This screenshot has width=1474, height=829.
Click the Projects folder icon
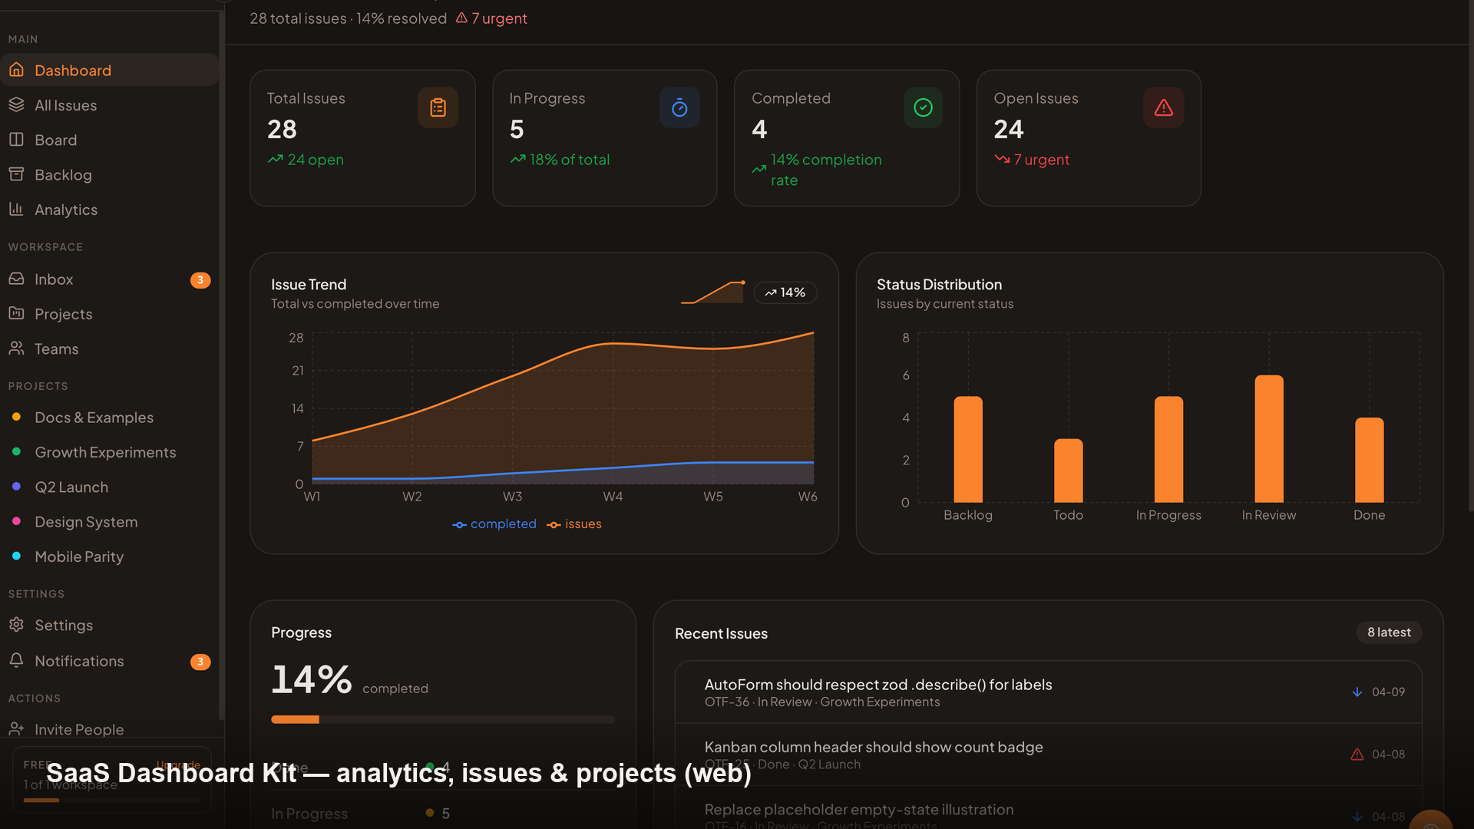pyautogui.click(x=16, y=313)
